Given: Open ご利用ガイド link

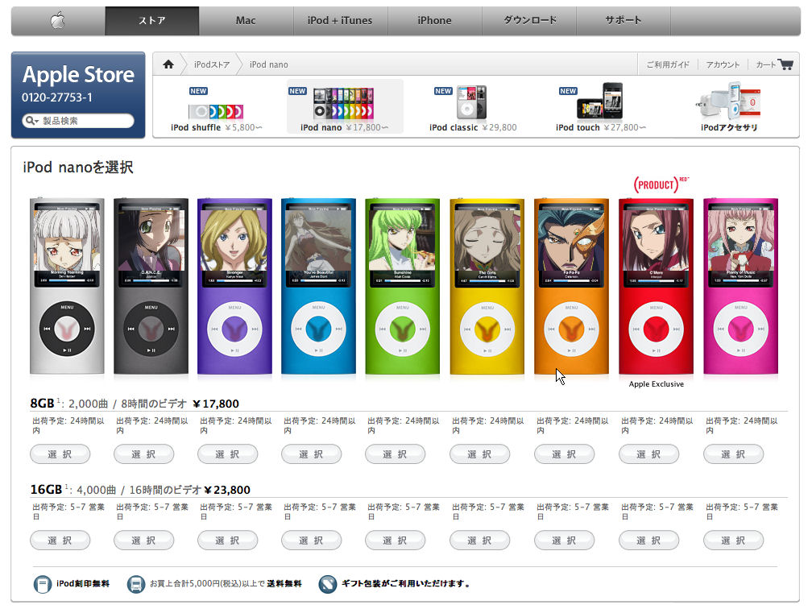Looking at the screenshot, I should click(668, 64).
